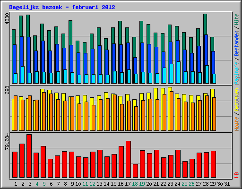
Task: Click the green weekend day label "19"
Action: click(142, 184)
